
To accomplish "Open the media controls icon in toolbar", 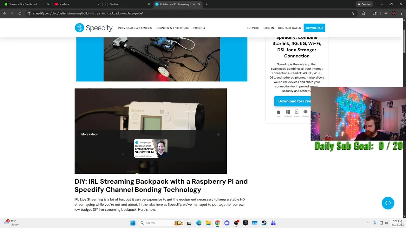I will click(x=386, y=13).
